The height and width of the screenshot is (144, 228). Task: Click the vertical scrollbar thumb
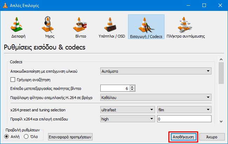(221, 73)
